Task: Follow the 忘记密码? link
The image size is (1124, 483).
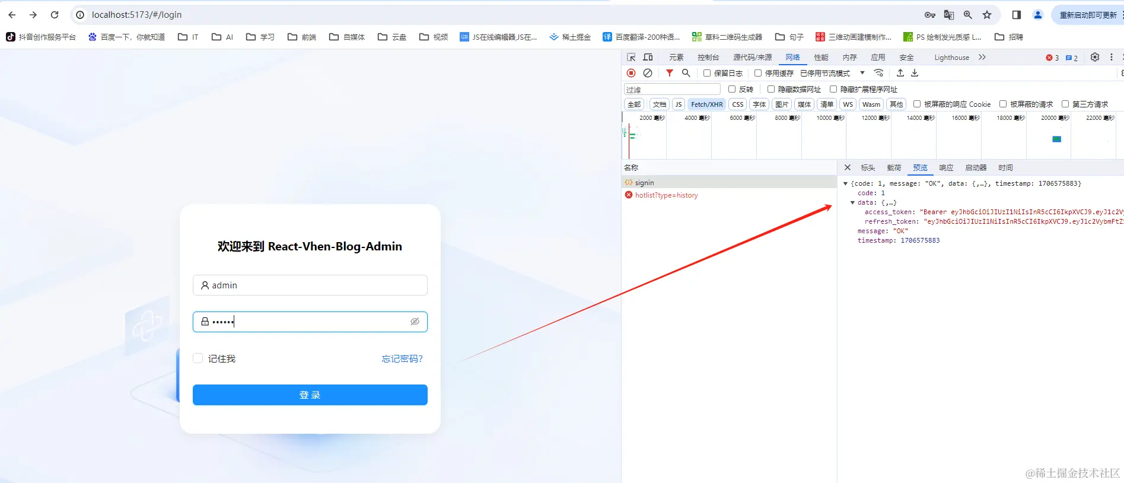Action: pyautogui.click(x=402, y=359)
